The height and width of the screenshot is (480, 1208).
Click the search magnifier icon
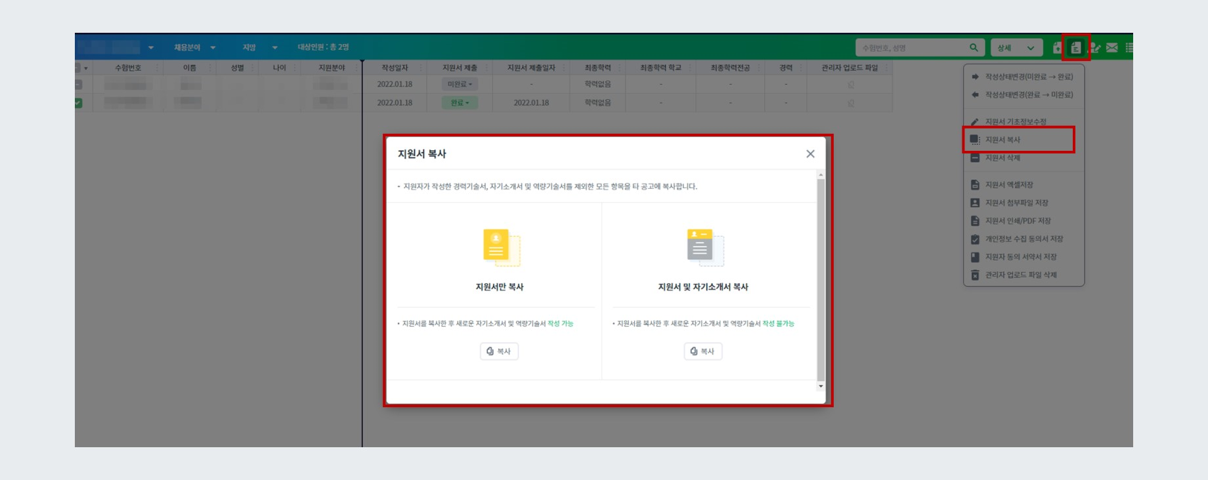tap(974, 47)
